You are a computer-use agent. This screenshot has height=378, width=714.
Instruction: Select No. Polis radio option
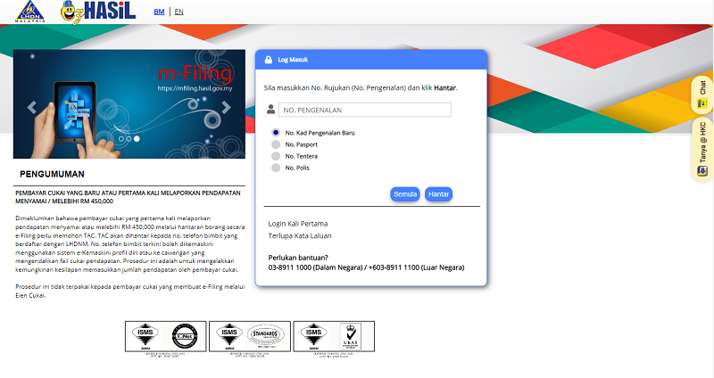276,168
